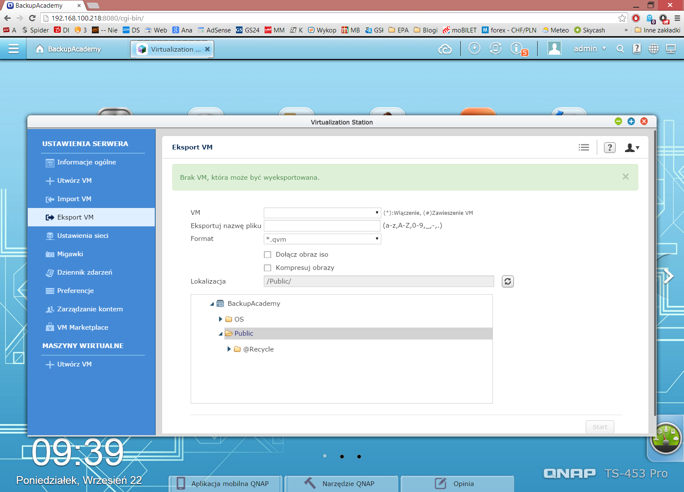The width and height of the screenshot is (684, 492).
Task: Dismiss the green notification message
Action: 625,177
